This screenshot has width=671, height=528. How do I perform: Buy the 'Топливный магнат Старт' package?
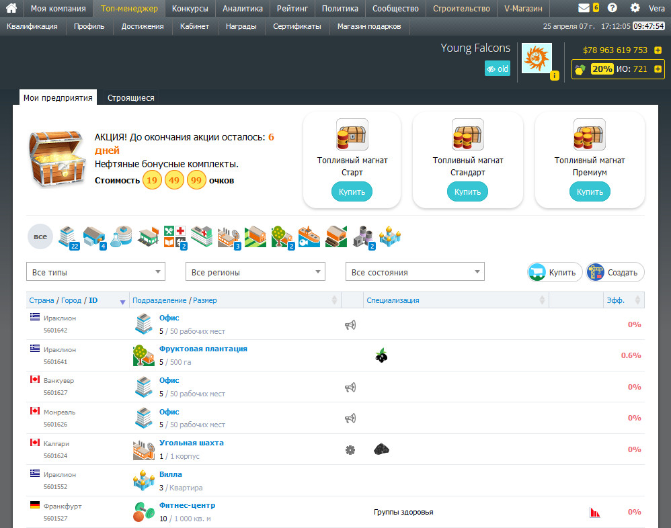click(x=352, y=192)
